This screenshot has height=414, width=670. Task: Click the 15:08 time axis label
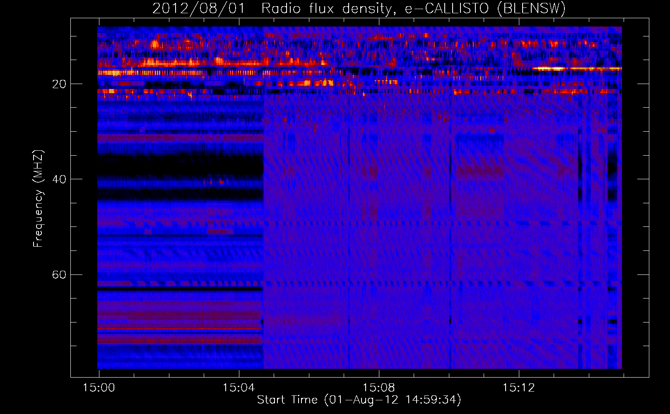(x=379, y=388)
